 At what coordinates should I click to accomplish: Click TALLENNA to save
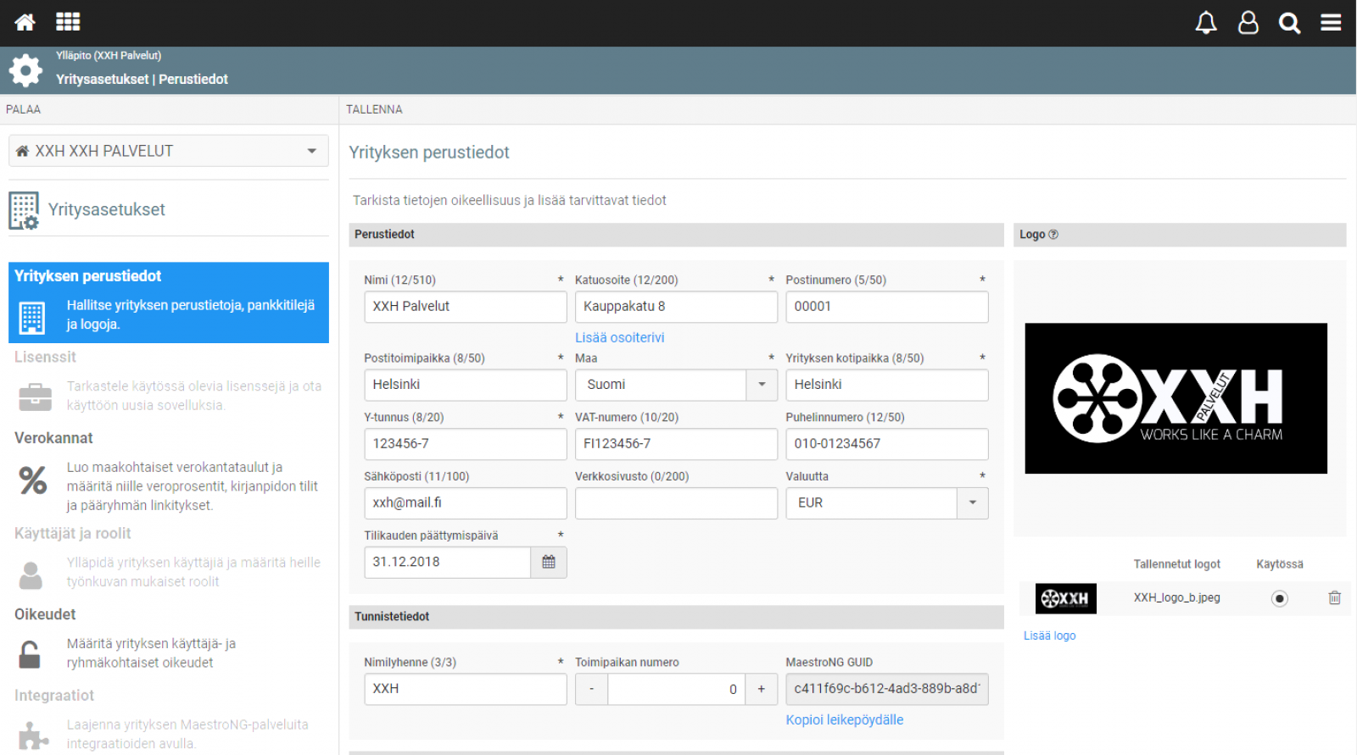[x=374, y=109]
